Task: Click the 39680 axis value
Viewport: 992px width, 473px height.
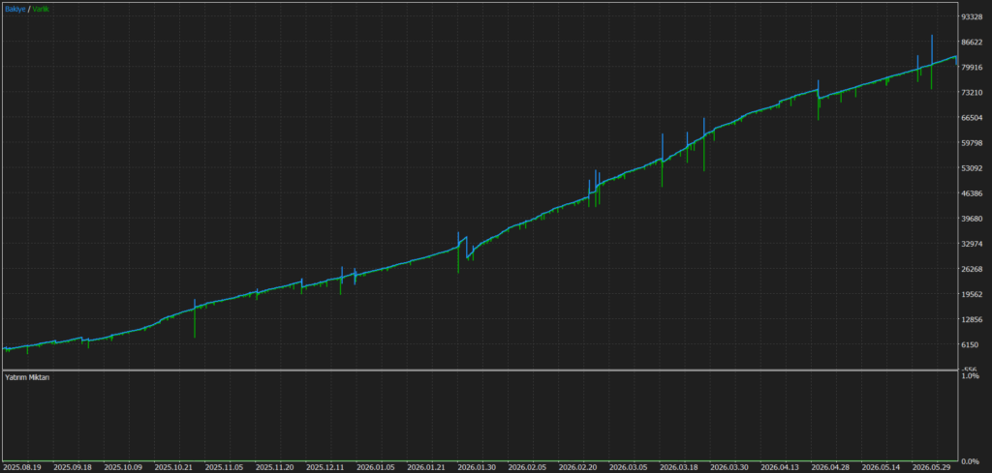Action: [971, 219]
